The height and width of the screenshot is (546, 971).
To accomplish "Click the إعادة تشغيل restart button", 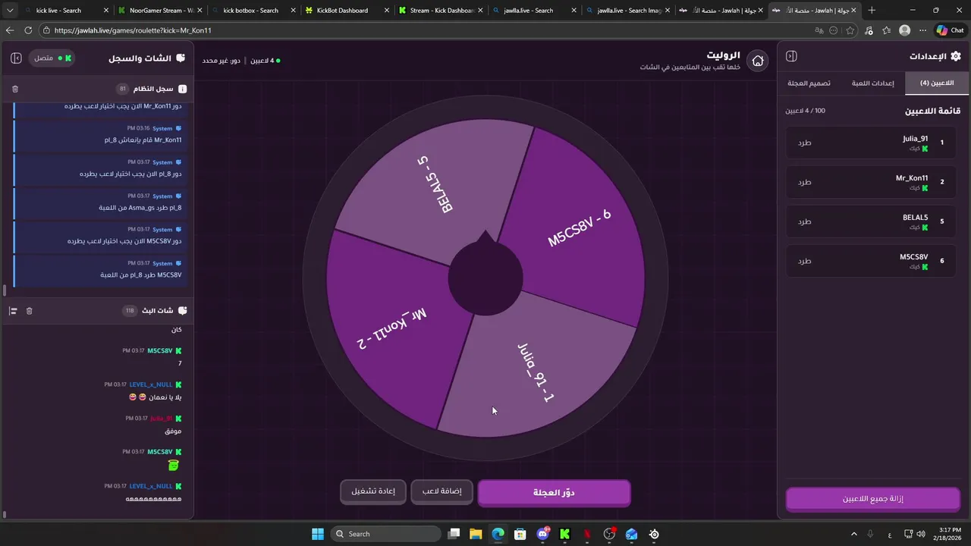I will (x=373, y=491).
